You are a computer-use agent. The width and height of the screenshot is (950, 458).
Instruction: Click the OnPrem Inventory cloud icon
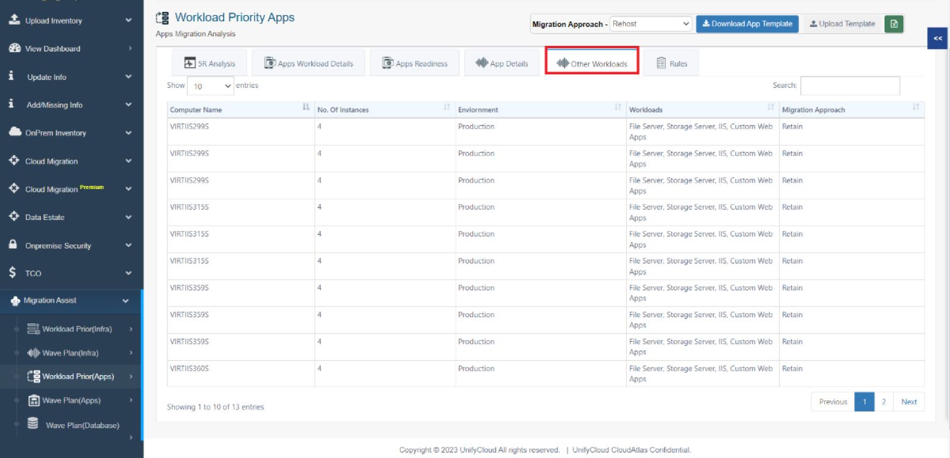[x=14, y=133]
